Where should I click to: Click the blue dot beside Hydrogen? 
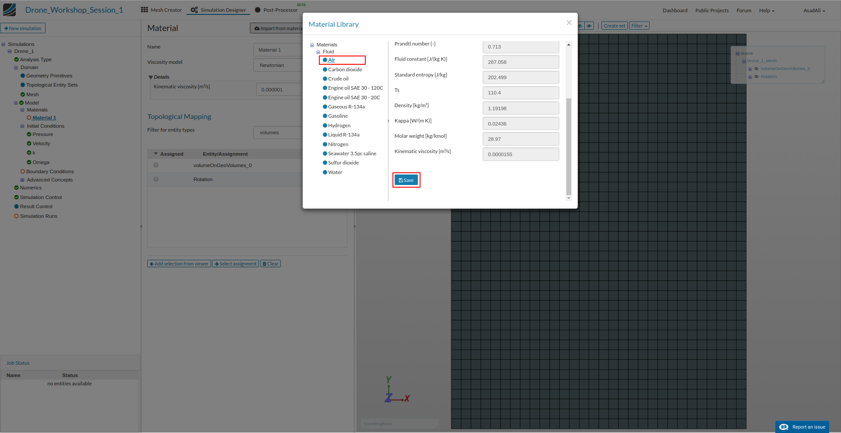[x=325, y=126]
